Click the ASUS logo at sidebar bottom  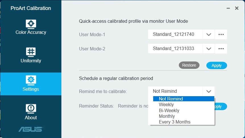coord(31,129)
